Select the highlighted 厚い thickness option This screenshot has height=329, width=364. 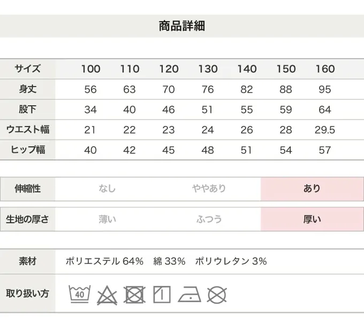click(x=312, y=219)
